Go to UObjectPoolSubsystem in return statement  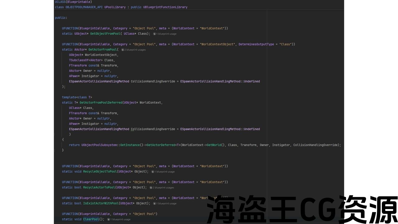99,145
